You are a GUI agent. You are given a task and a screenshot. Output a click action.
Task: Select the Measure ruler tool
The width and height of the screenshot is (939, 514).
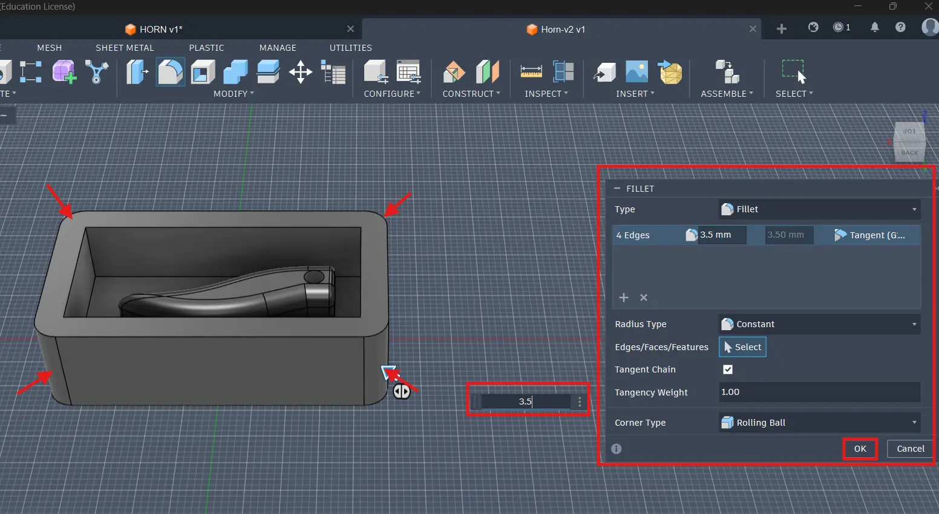(x=531, y=72)
